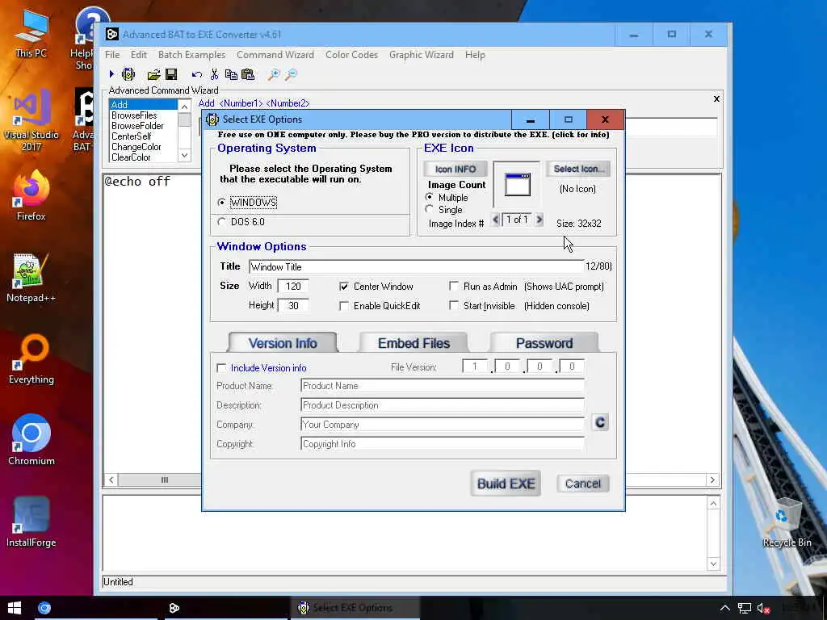Open the Batch Examples menu

click(x=191, y=55)
